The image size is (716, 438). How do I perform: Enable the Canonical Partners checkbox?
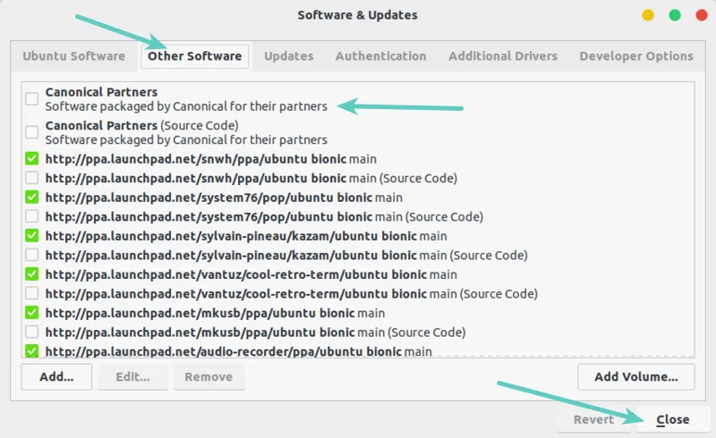click(31, 98)
